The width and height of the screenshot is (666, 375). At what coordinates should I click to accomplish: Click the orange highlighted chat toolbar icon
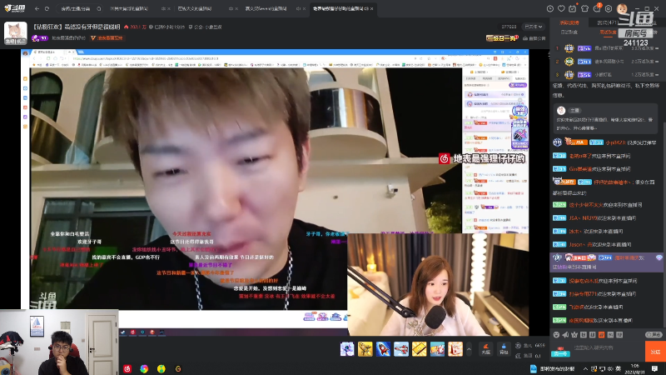(601, 335)
